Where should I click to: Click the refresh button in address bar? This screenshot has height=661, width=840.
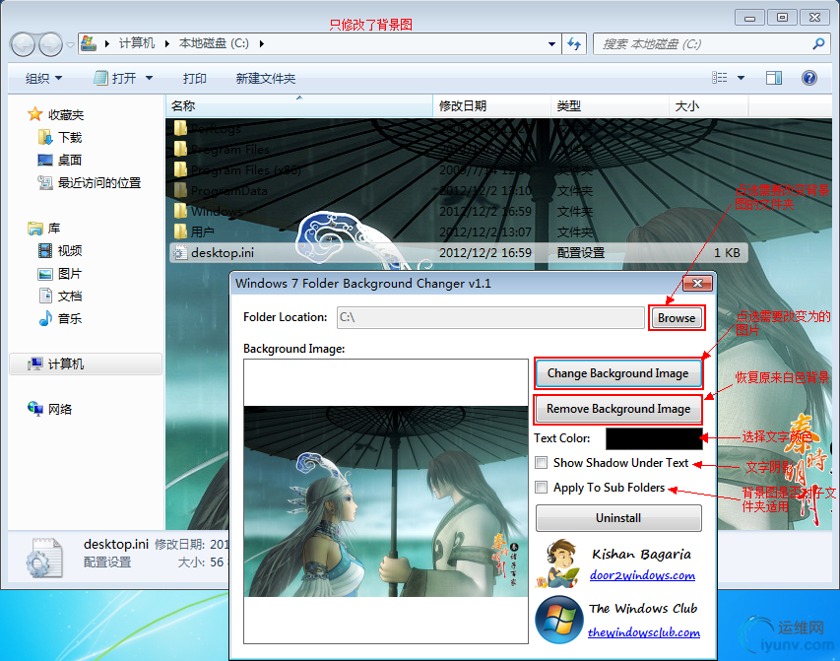tap(574, 44)
